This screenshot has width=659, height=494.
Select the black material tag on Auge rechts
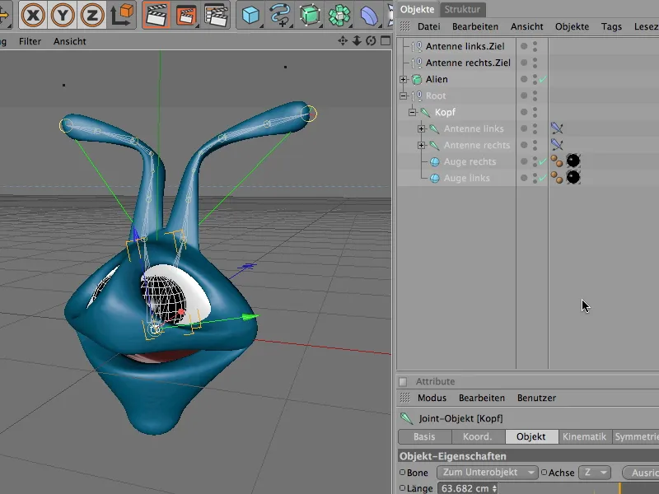[573, 161]
